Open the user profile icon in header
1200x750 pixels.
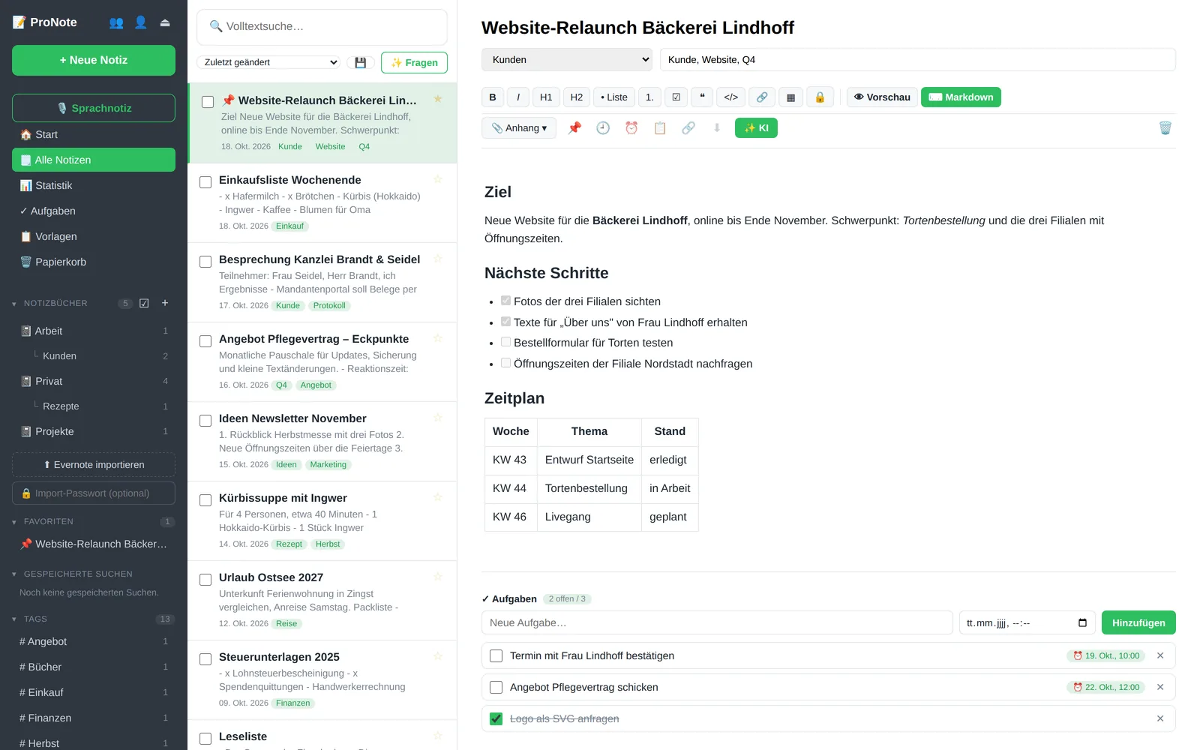coord(140,22)
